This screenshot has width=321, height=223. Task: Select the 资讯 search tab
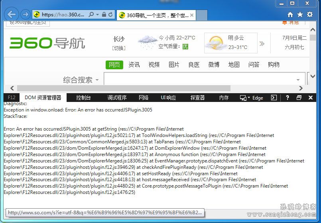(134, 65)
